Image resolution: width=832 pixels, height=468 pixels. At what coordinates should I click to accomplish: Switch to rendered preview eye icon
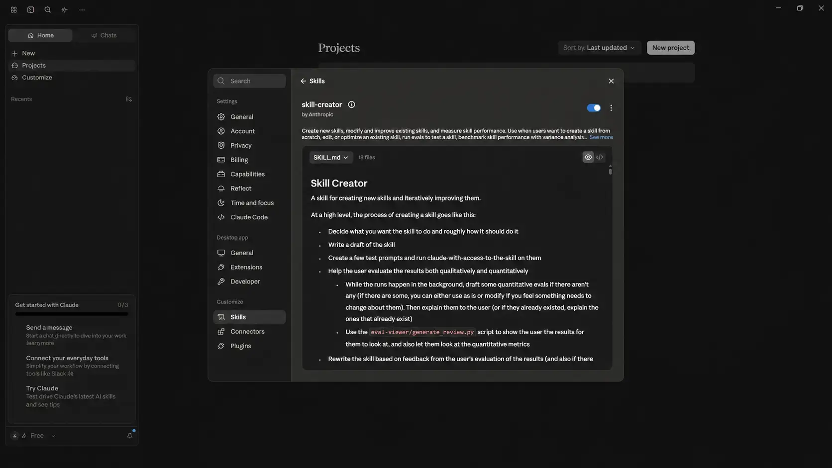click(x=588, y=157)
